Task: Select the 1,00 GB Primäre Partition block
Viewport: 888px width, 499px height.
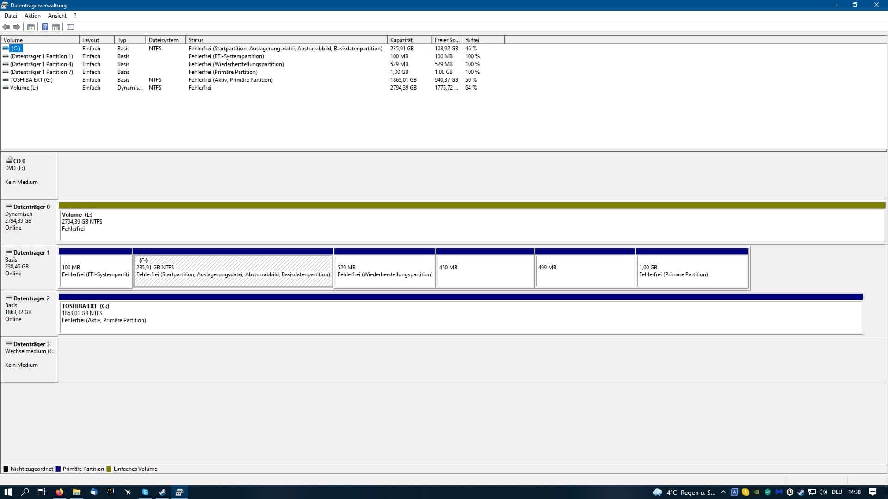Action: [692, 268]
